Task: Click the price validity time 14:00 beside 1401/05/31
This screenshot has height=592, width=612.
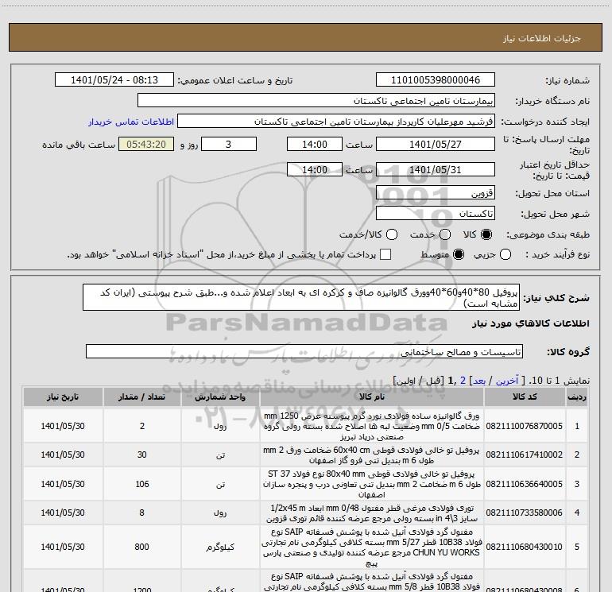Action: click(315, 170)
